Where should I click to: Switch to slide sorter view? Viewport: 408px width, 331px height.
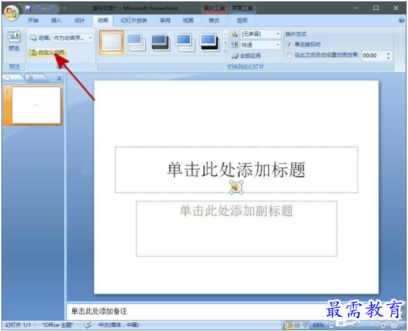click(297, 325)
